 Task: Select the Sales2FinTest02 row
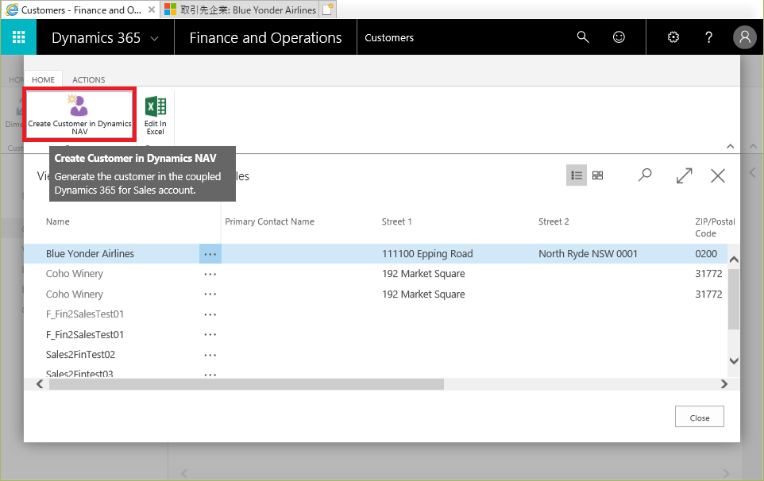(376, 355)
